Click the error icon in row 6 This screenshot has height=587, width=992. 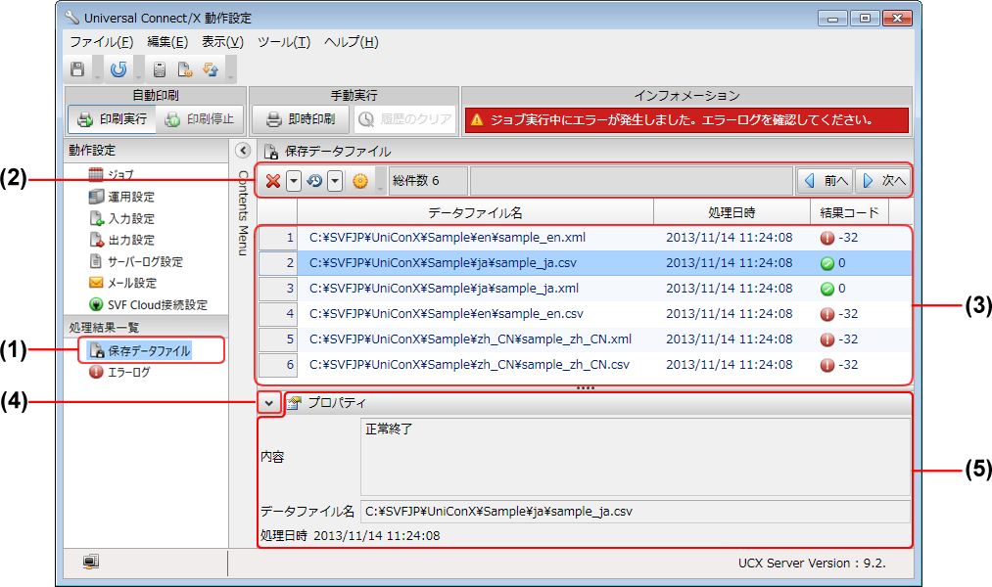[827, 365]
